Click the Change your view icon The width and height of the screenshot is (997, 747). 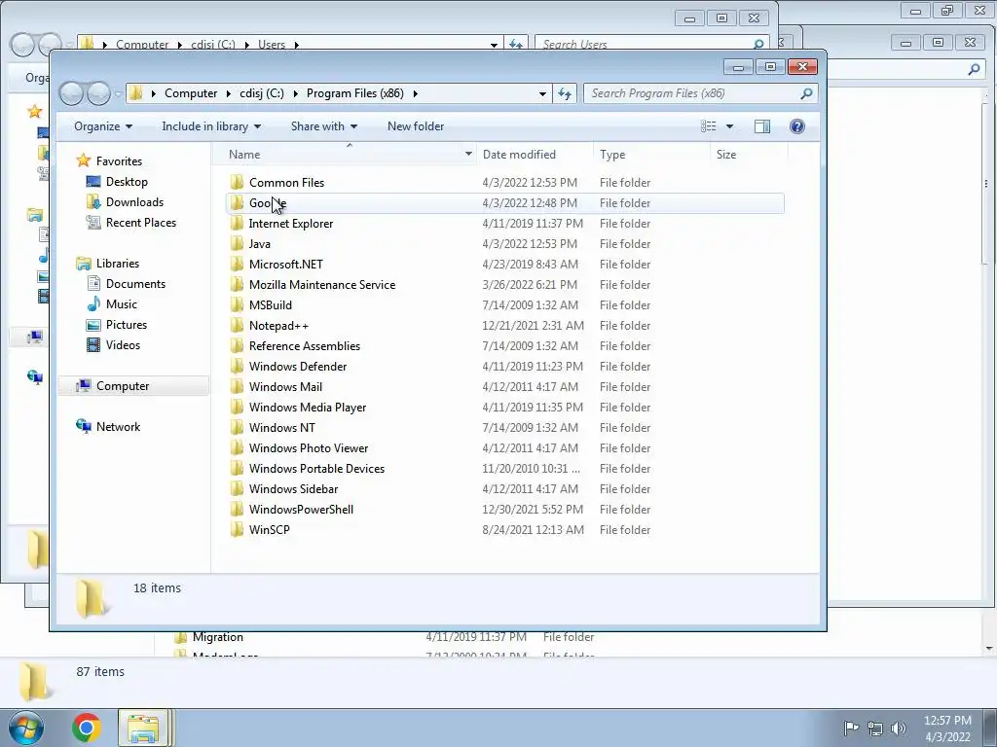709,126
